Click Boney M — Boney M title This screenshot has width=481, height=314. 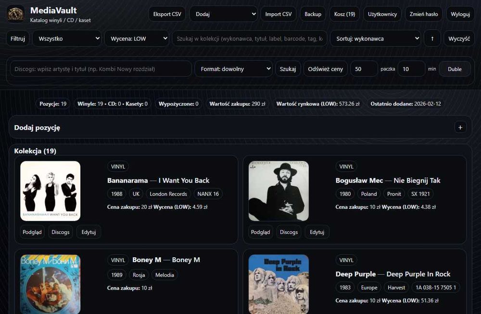tap(166, 260)
